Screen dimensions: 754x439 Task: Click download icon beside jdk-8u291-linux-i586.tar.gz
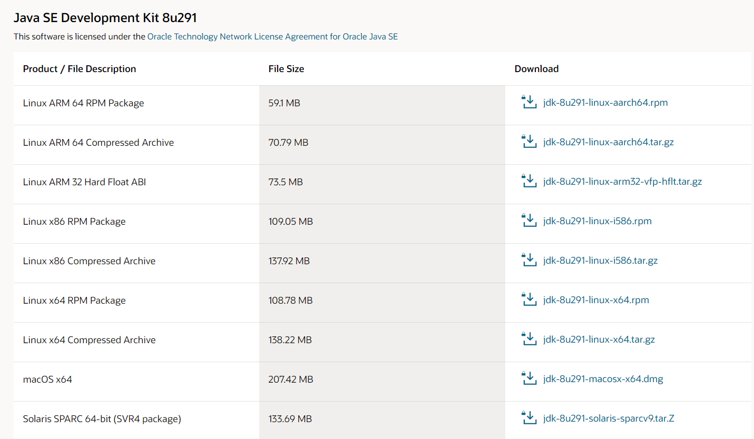[x=529, y=260]
